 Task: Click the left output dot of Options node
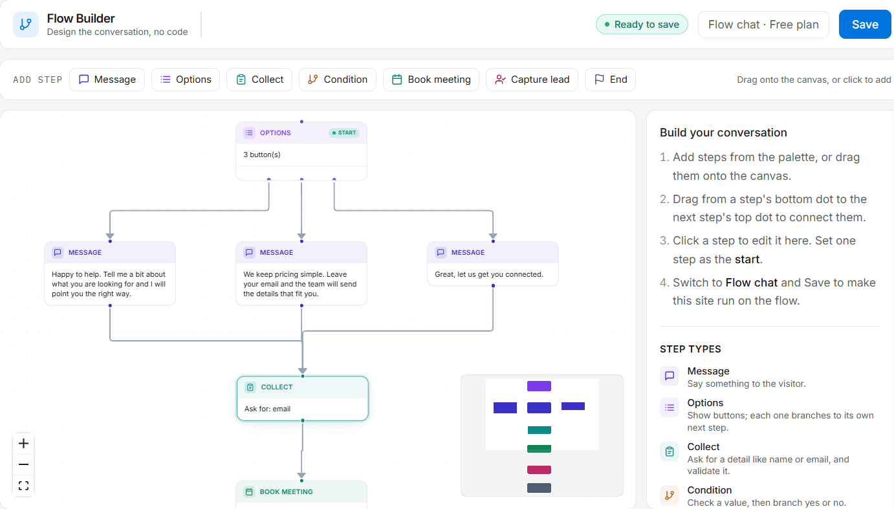(269, 180)
